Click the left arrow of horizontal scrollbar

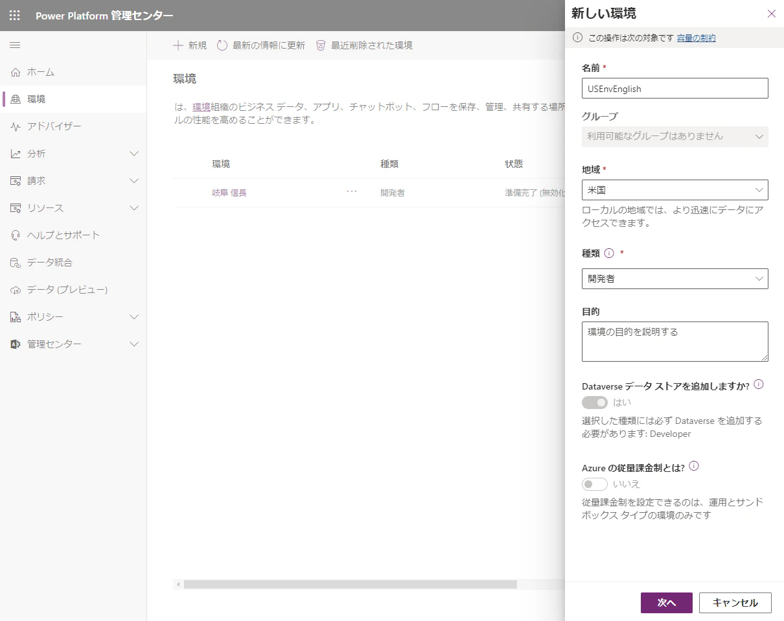[x=178, y=585]
